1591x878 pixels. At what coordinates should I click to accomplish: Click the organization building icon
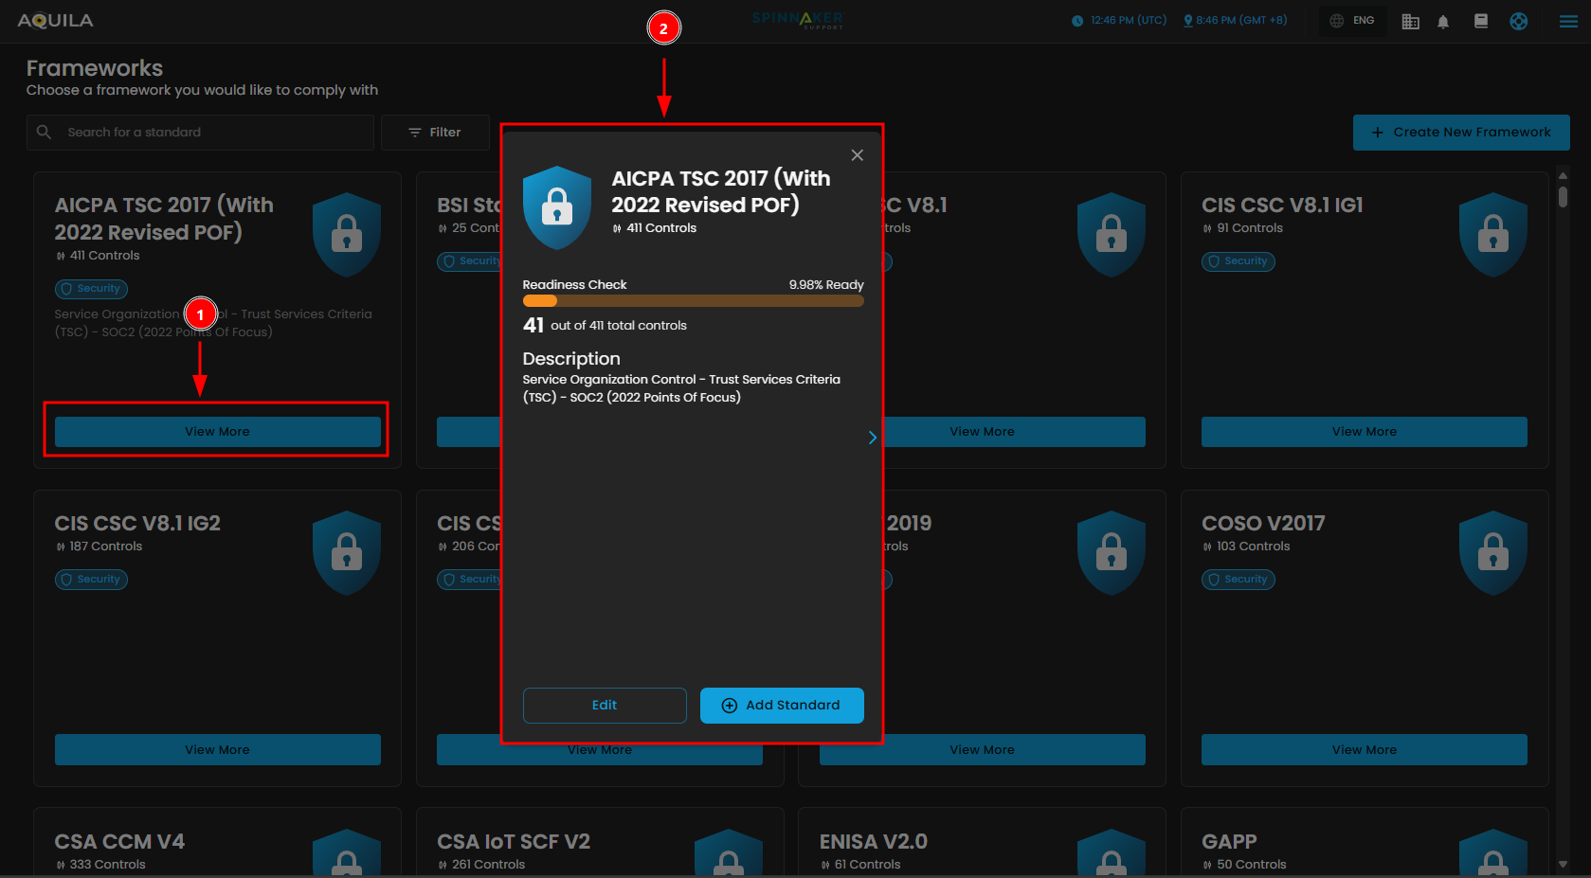pos(1410,22)
